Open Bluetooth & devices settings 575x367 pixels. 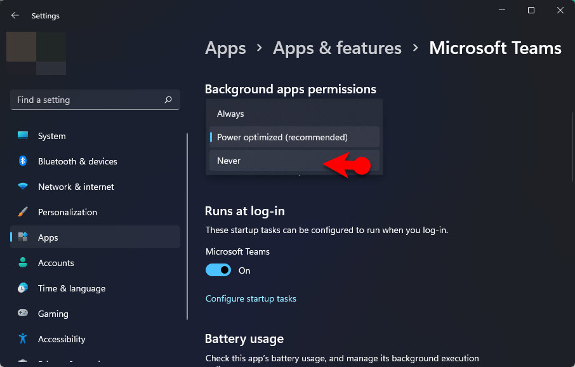(95, 161)
